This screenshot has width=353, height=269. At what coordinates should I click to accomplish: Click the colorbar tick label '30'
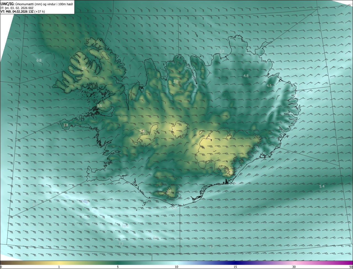pyautogui.click(x=294, y=267)
